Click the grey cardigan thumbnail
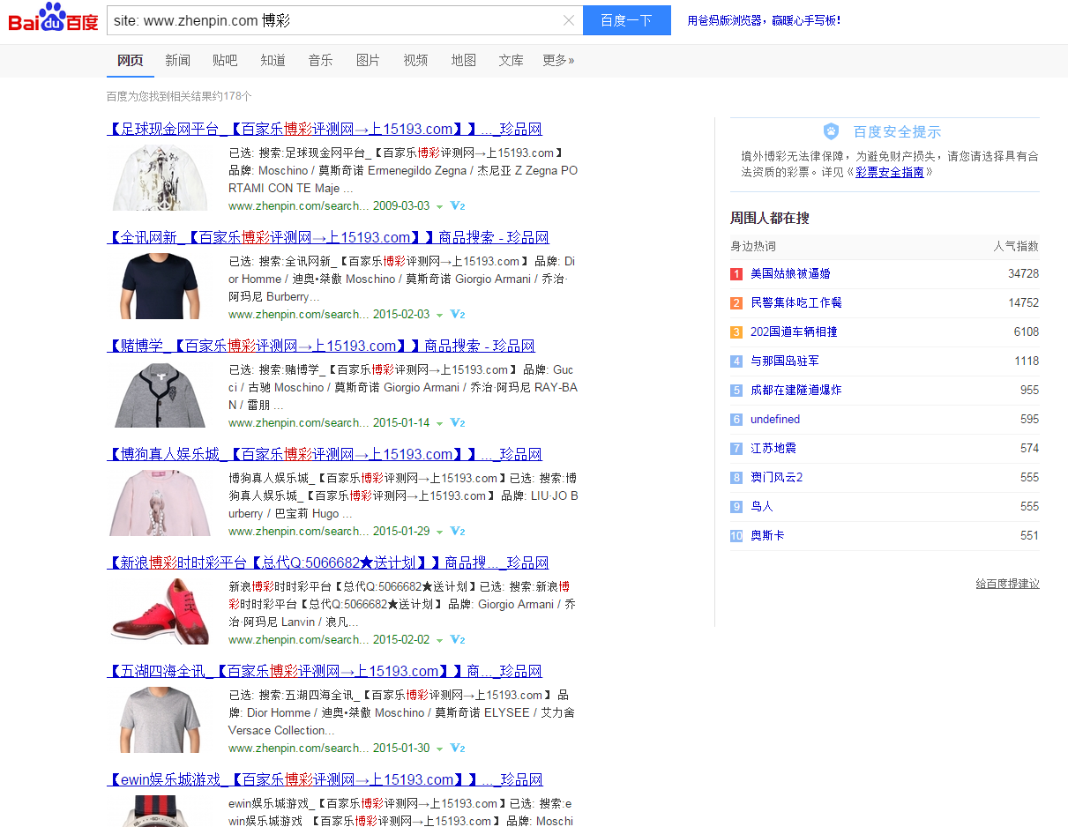The width and height of the screenshot is (1068, 827). 160,395
